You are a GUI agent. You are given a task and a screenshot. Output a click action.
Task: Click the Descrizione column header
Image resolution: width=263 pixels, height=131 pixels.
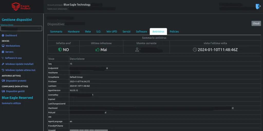point(77,59)
